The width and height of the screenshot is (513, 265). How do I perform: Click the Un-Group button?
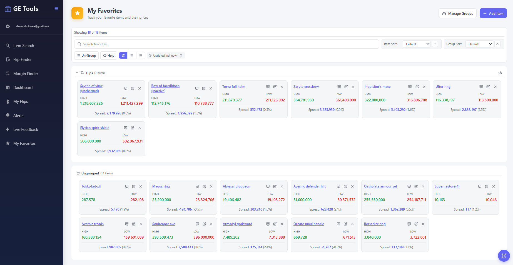click(86, 56)
